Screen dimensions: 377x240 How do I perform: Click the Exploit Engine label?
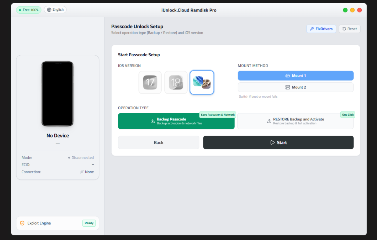(39, 223)
